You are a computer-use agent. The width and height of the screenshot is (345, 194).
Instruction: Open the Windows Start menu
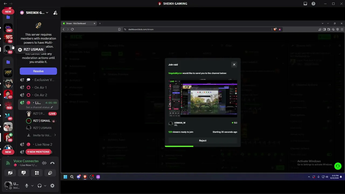click(65, 177)
